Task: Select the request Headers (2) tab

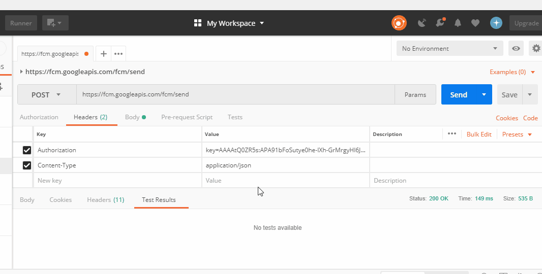Action: coord(91,117)
